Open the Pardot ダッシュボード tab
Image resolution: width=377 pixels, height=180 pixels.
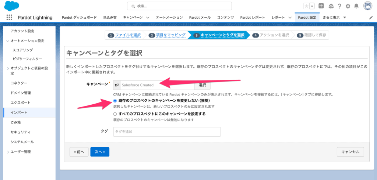(x=80, y=17)
